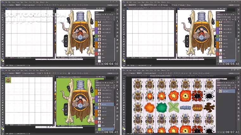
Task: Open the Window menu in the 00:07:43 frame
Action: click(164, 71)
